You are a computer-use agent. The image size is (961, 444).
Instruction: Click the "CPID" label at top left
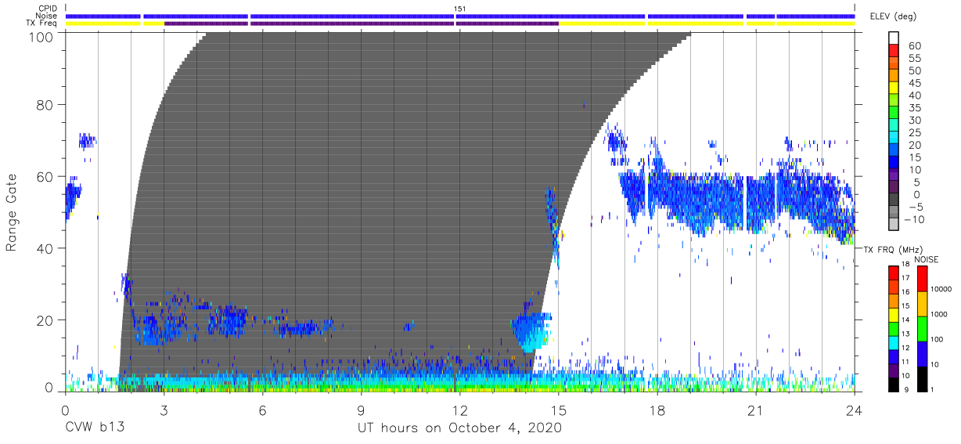48,9
